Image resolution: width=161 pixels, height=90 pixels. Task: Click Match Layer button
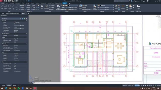pos(73,9)
